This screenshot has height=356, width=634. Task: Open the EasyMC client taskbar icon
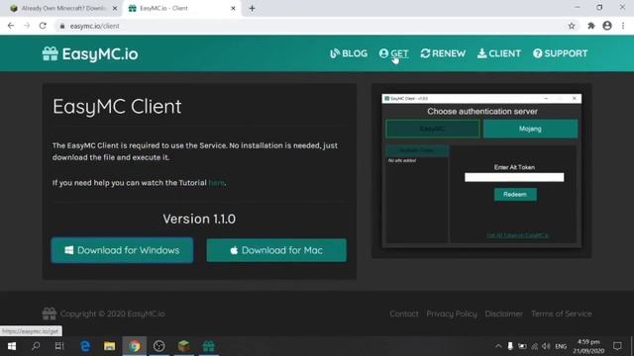coord(209,346)
